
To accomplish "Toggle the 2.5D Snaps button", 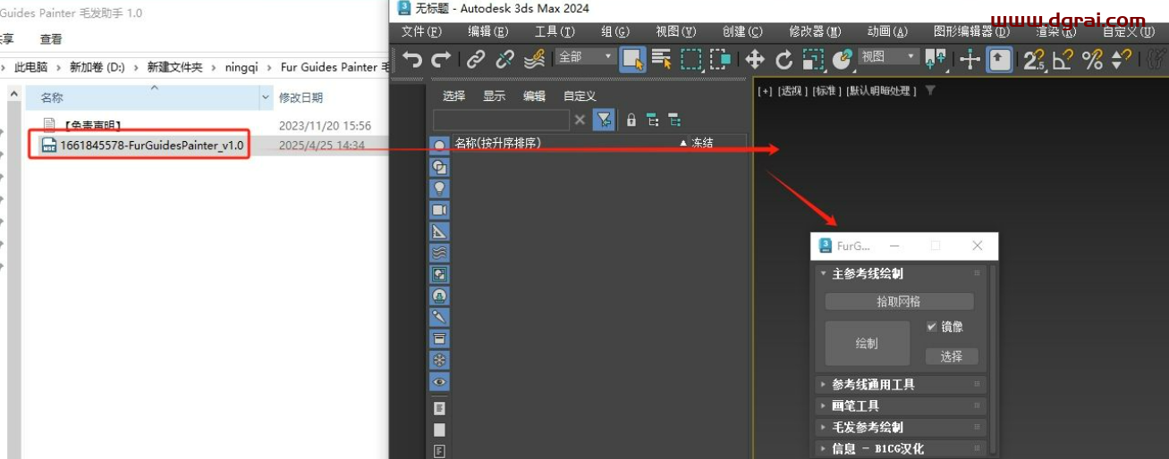I will 1034,60.
